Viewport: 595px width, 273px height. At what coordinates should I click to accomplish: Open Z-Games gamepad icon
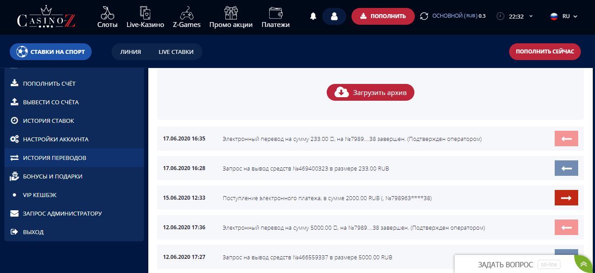[x=186, y=12]
